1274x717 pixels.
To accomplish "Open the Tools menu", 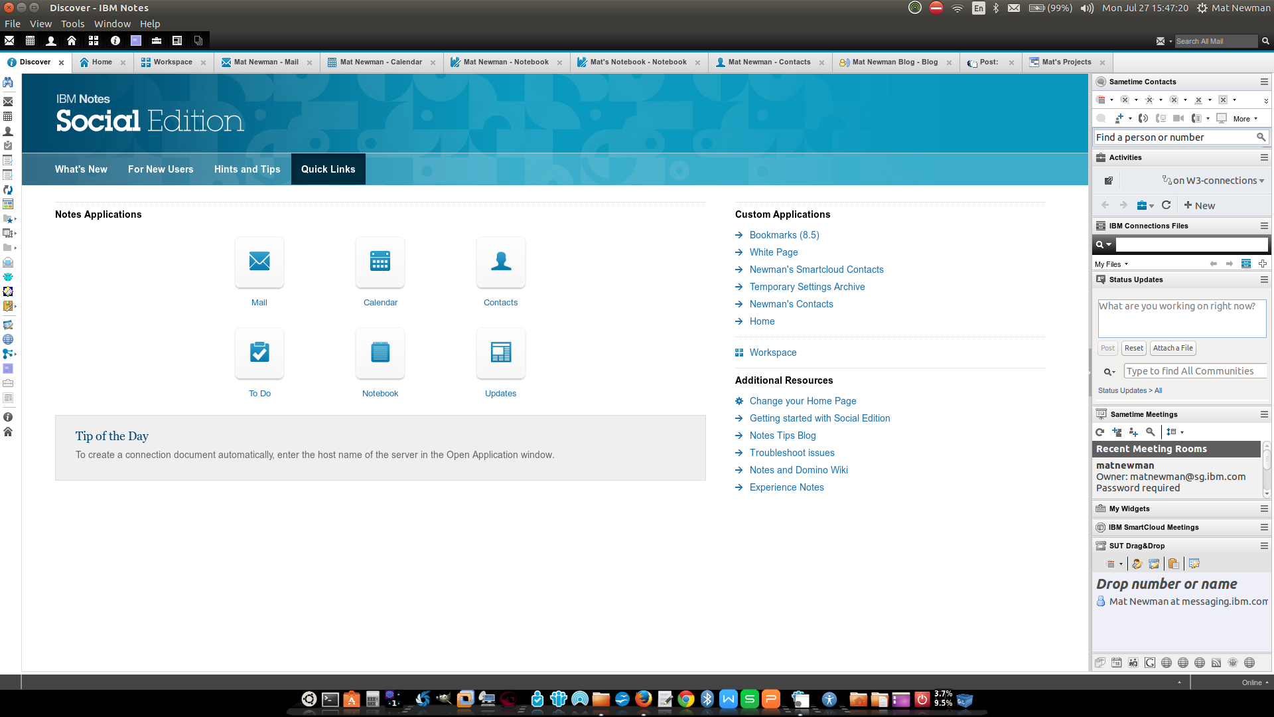I will click(72, 24).
